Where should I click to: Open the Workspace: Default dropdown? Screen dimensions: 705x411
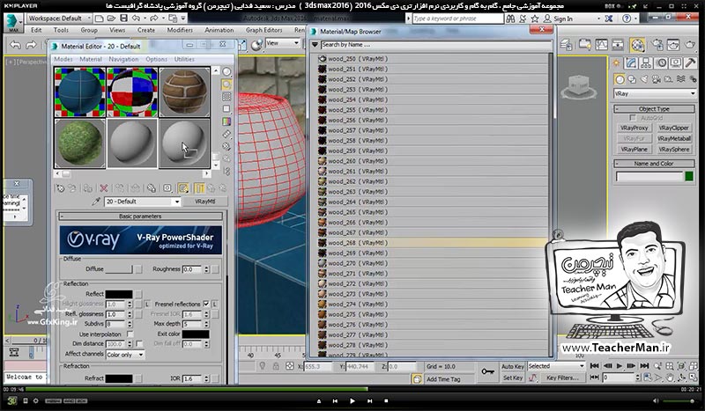(x=59, y=18)
